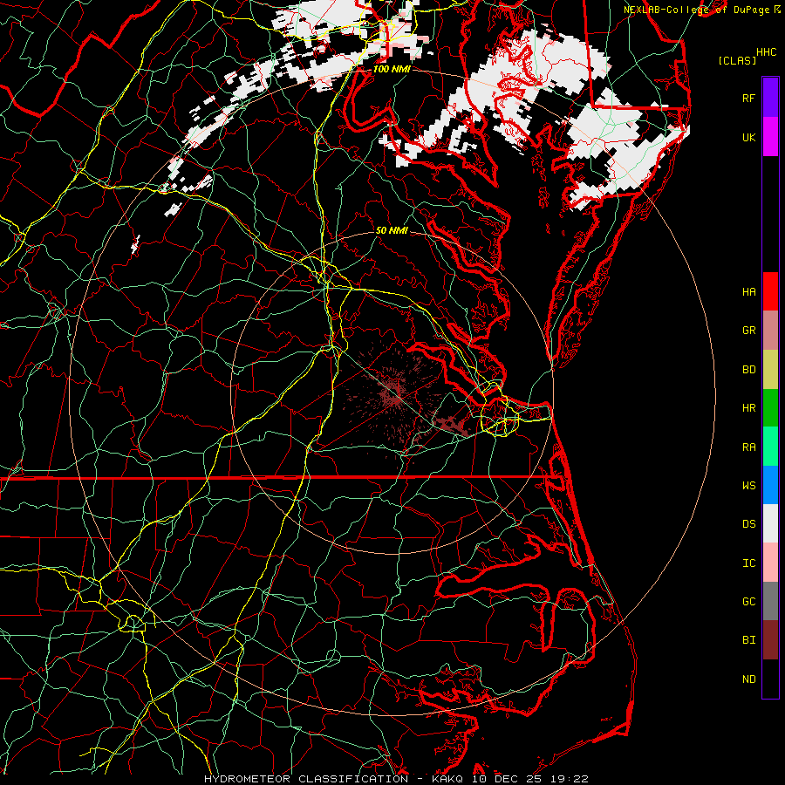Click the 50 NMI range ring label
Image resolution: width=785 pixels, height=785 pixels.
(392, 230)
